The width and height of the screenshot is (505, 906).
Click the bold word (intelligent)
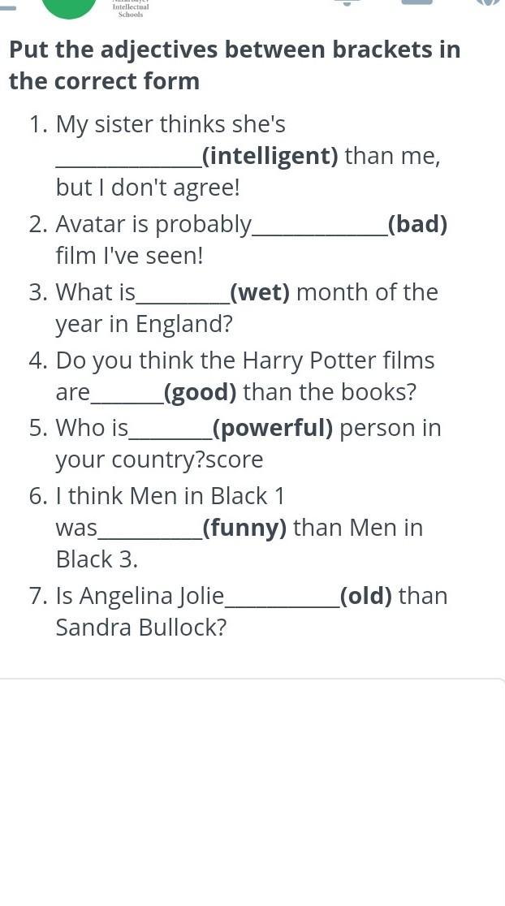[270, 156]
